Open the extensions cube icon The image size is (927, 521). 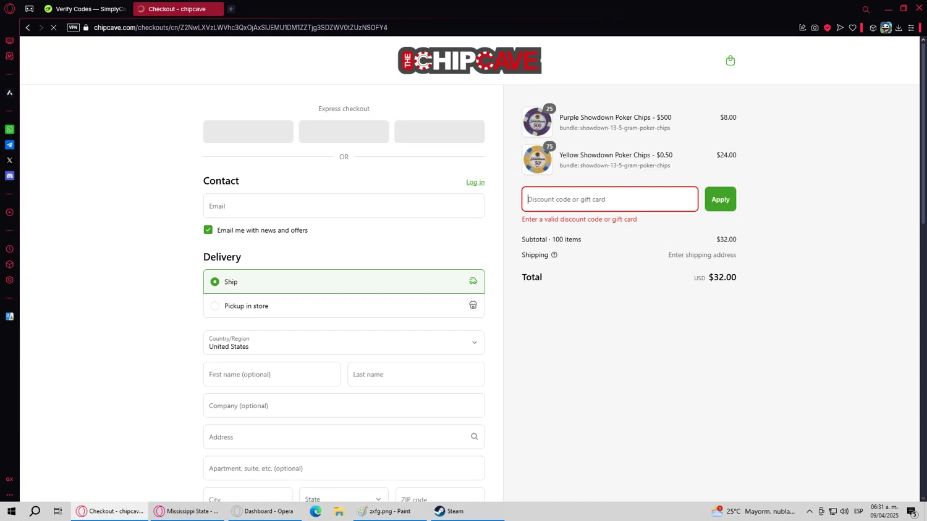pos(873,28)
